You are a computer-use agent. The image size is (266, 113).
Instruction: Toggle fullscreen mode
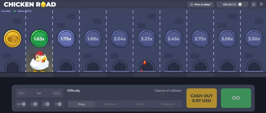tap(254, 4)
